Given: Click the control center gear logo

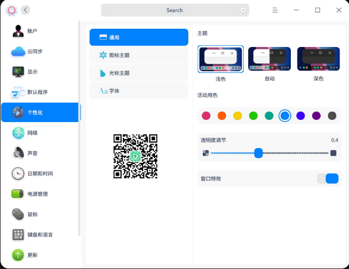Looking at the screenshot, I should click(11, 10).
